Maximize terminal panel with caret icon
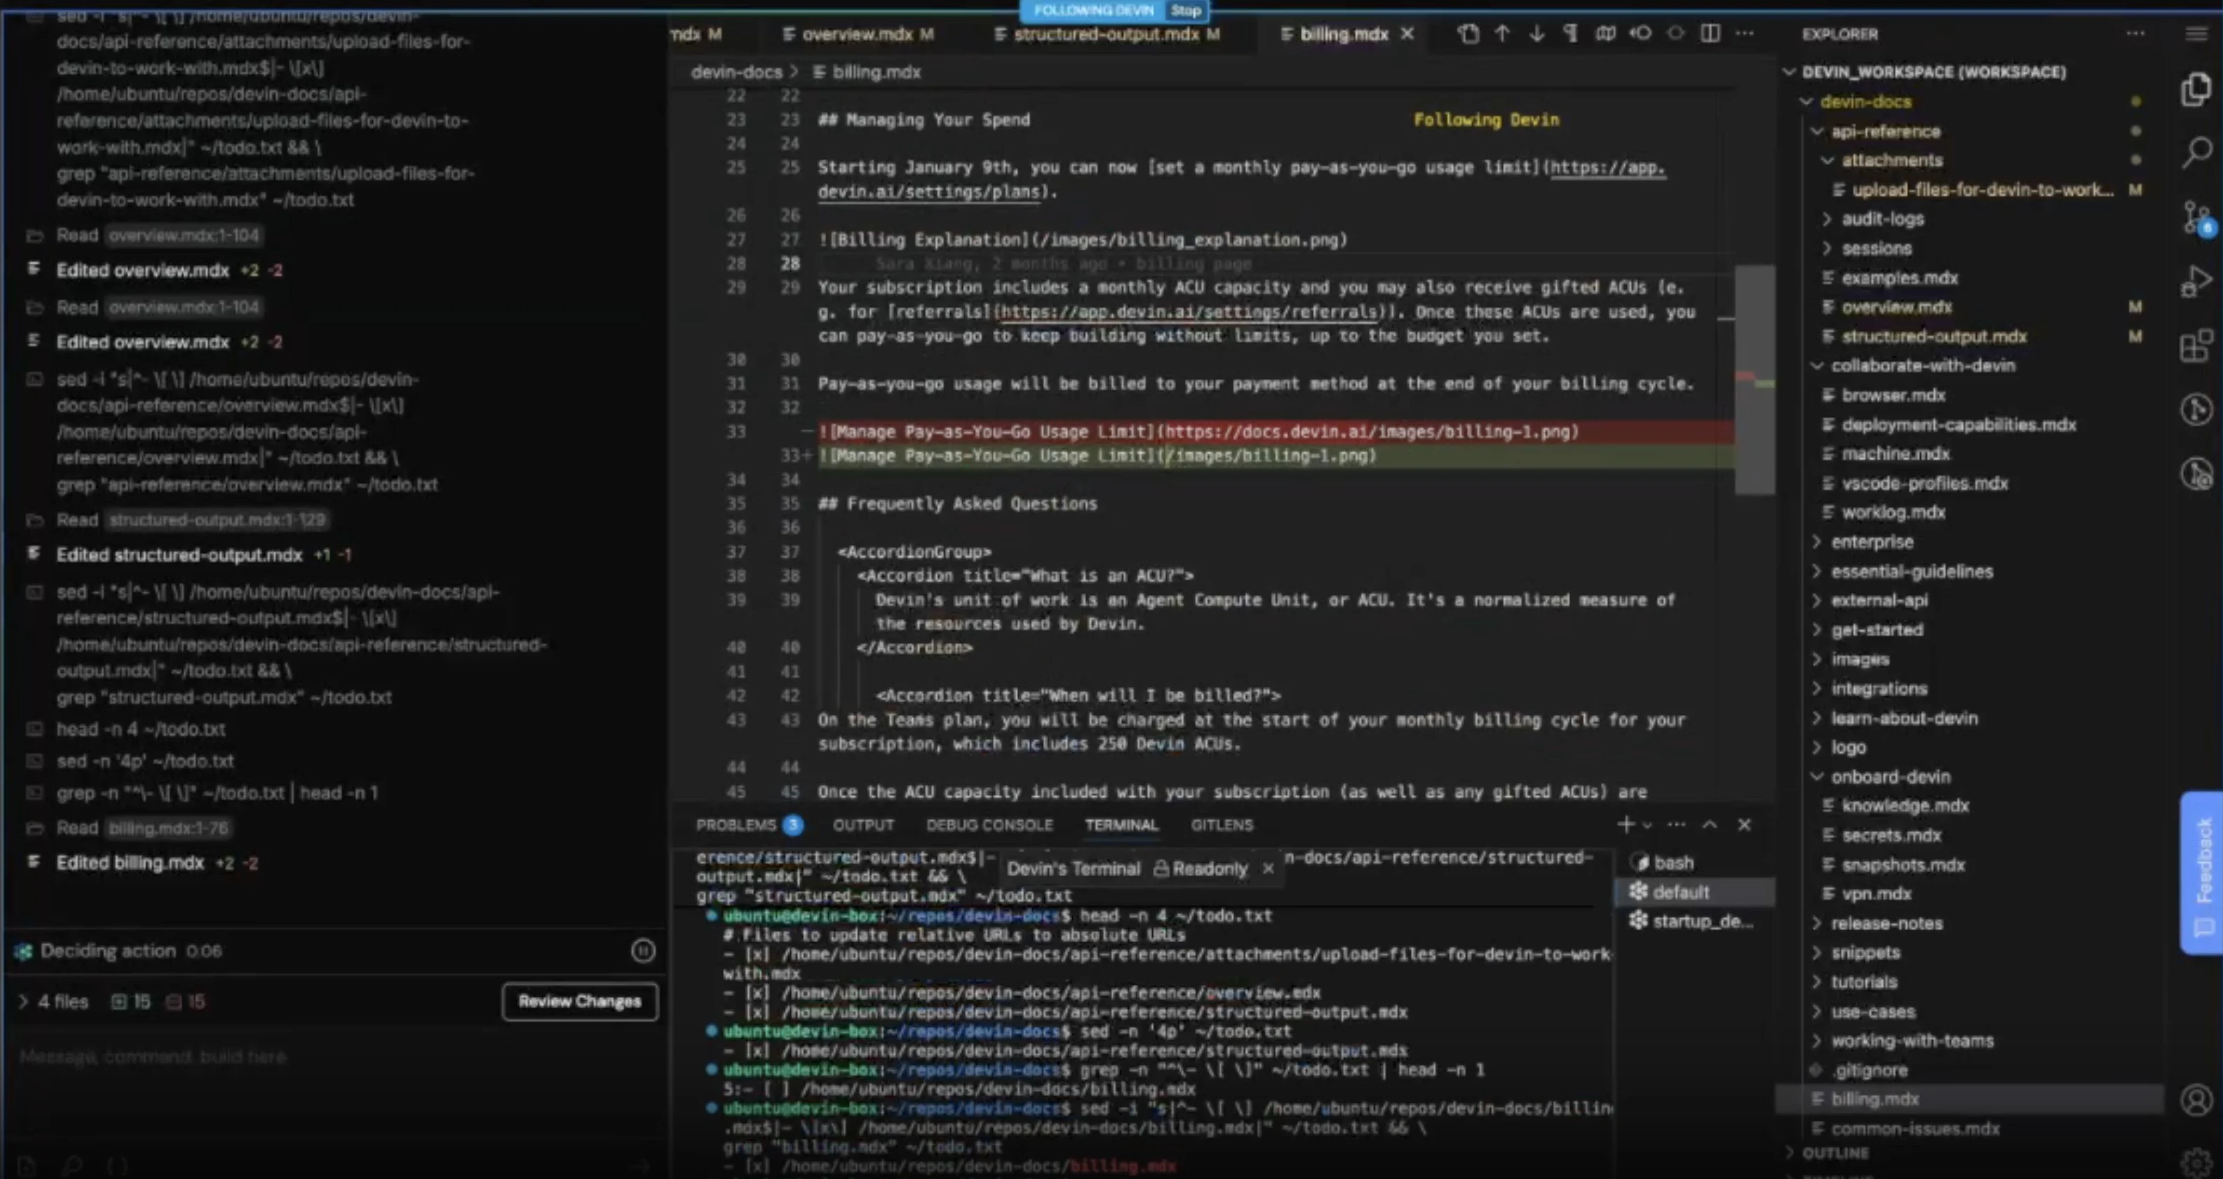Screen dimensions: 2223x1179 point(1709,824)
